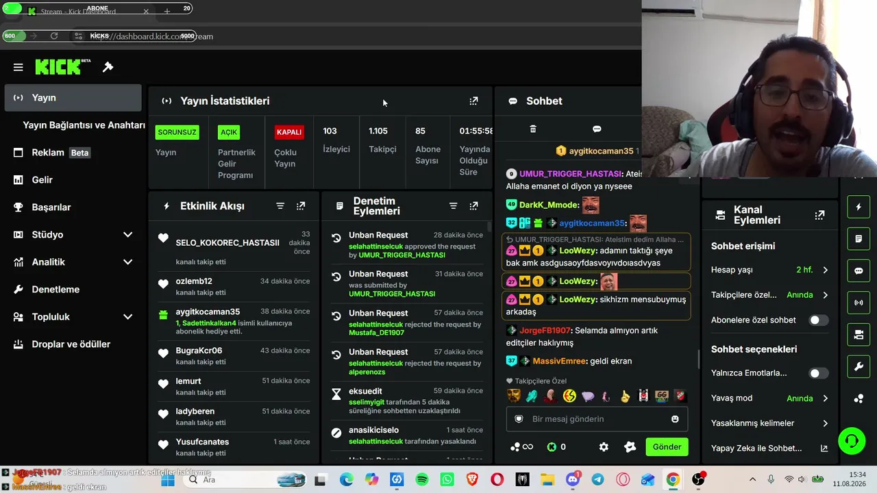Open Yapay Zeka ile Sohbet link
Viewport: 877px width, 493px height.
(769, 448)
